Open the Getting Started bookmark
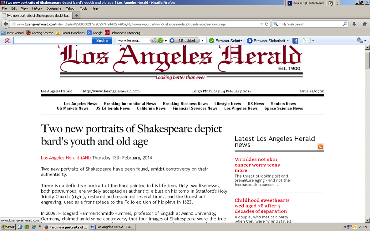Image resolution: width=370 pixels, height=231 pixels. [40, 33]
